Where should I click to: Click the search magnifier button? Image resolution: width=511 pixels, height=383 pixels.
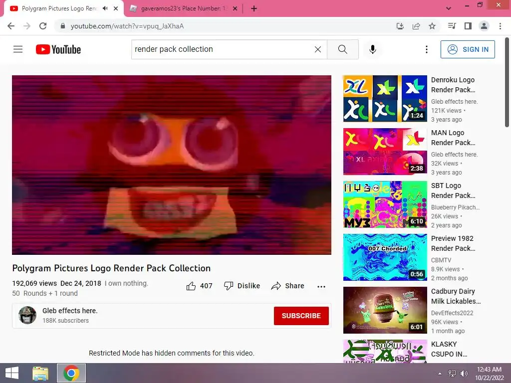[x=342, y=49]
